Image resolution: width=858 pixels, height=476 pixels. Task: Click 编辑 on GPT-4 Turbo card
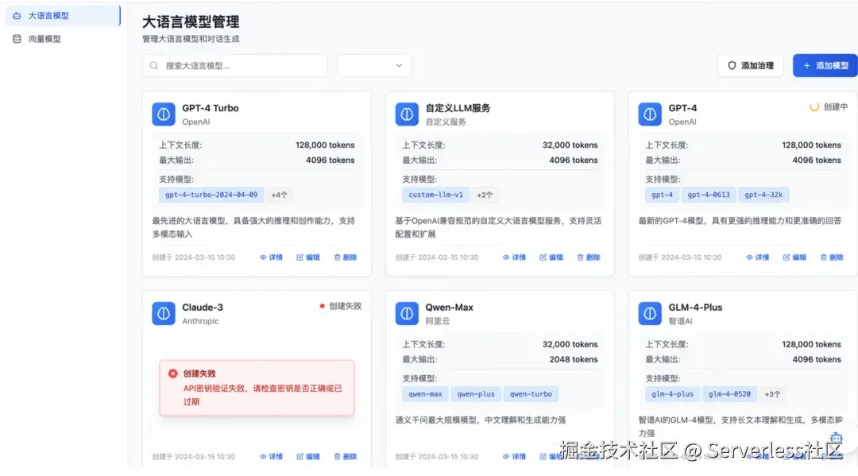click(x=308, y=257)
